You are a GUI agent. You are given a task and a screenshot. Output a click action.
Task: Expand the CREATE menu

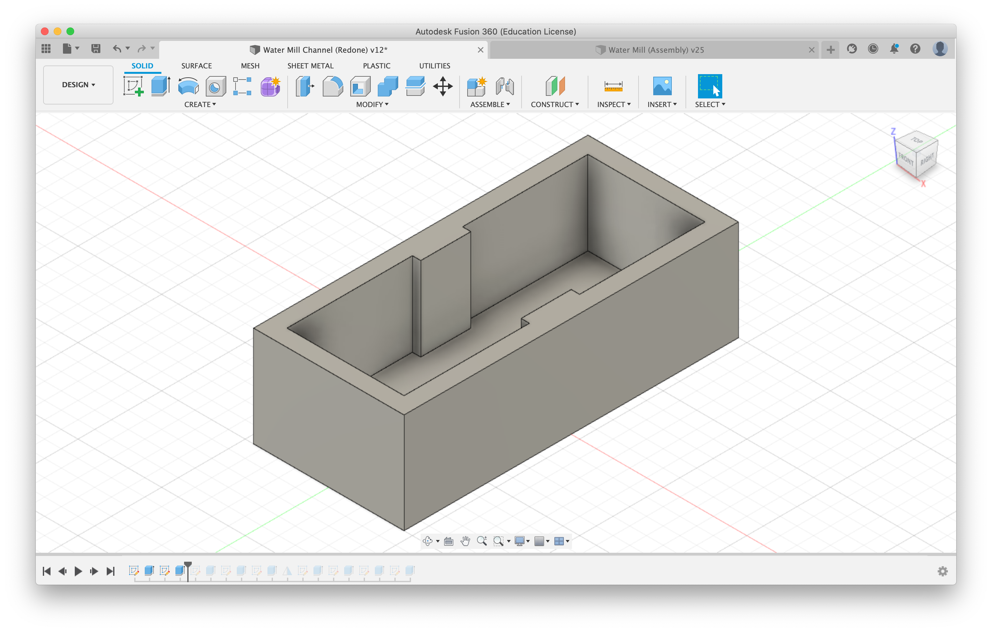click(200, 105)
